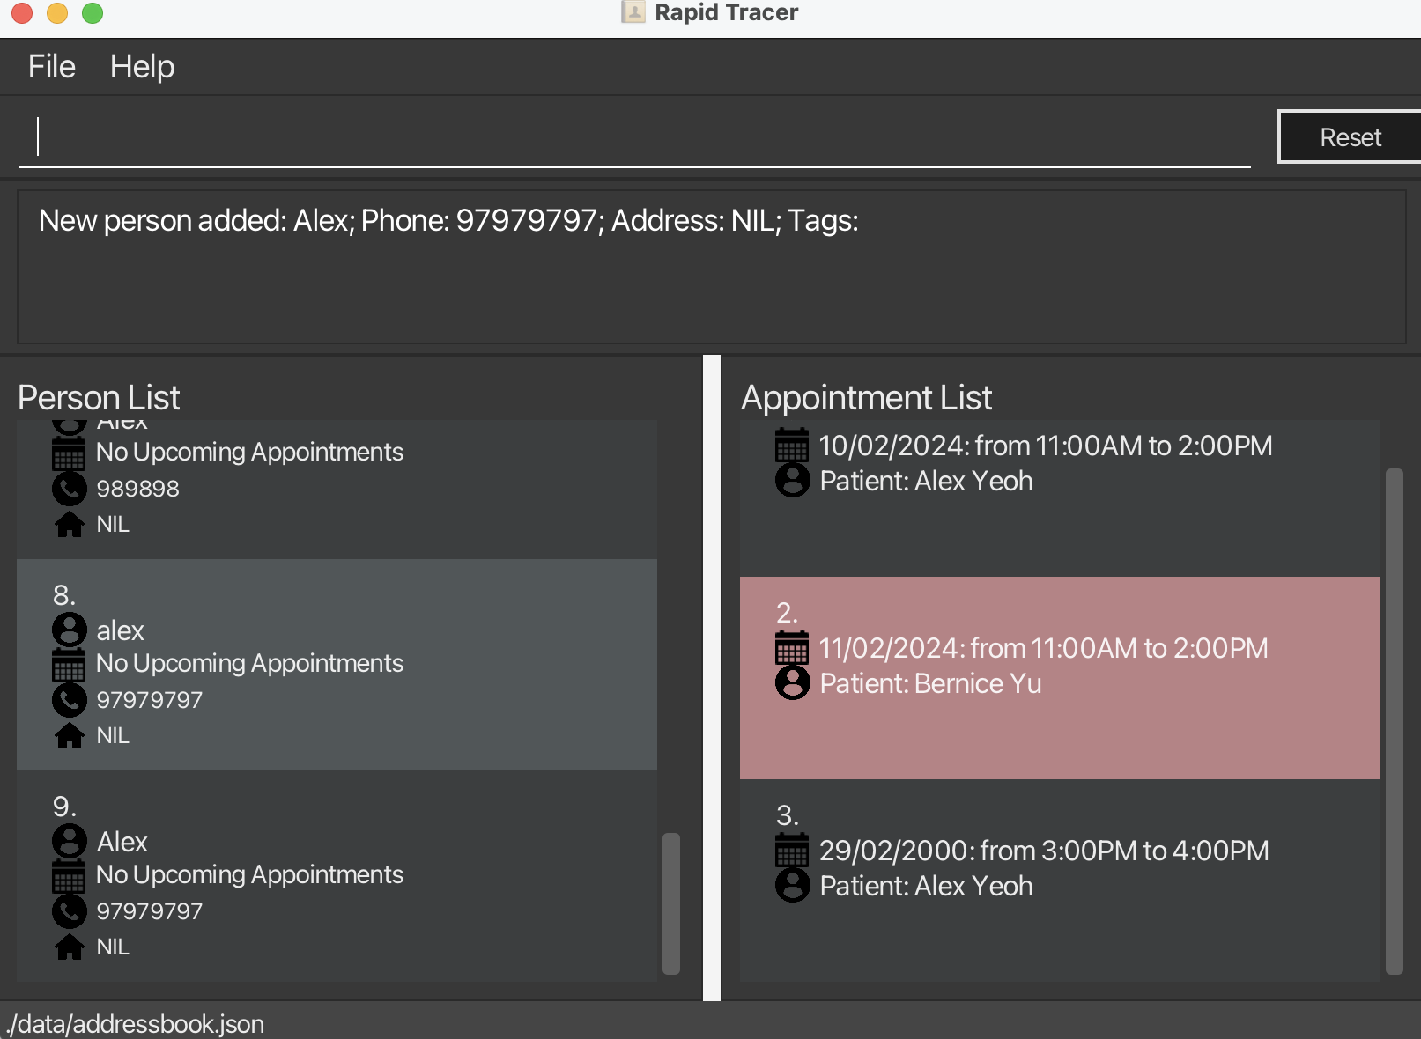Click the ./data/addressbook.json status bar path
Image resolution: width=1421 pixels, height=1039 pixels.
pyautogui.click(x=135, y=1024)
